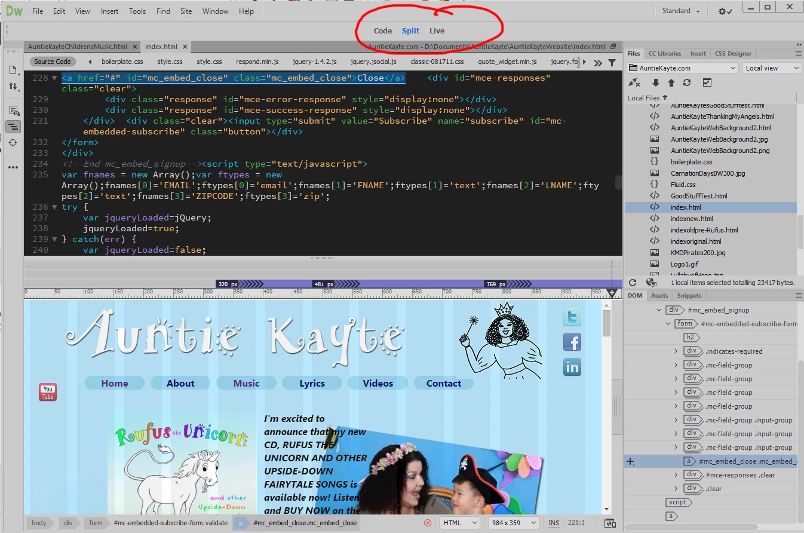Screen dimensions: 804x533
Task: Open Snippets tab
Action: click(689, 296)
